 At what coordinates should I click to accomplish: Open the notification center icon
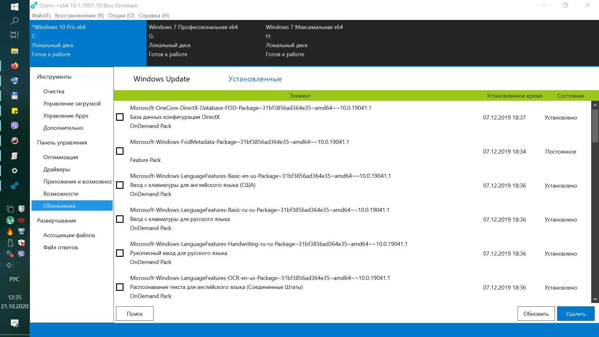click(x=14, y=323)
